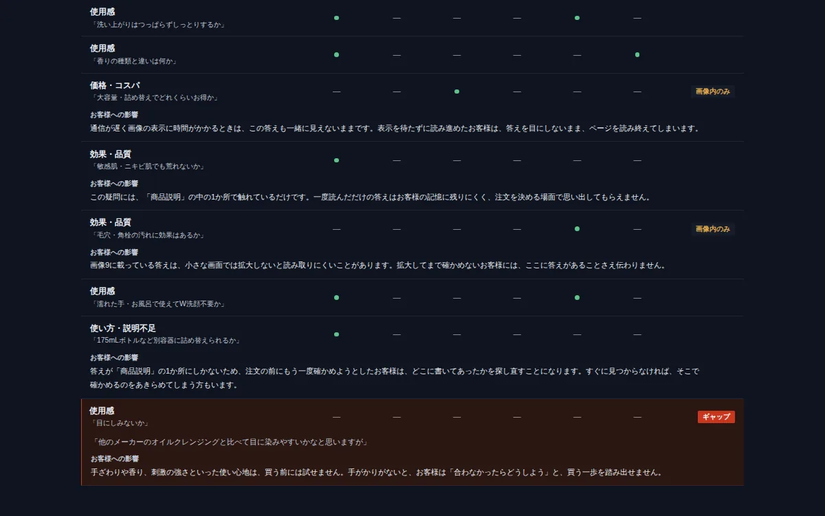Click the impact text starting この疑問には、「商品説明」
825x516 pixels.
[370, 197]
